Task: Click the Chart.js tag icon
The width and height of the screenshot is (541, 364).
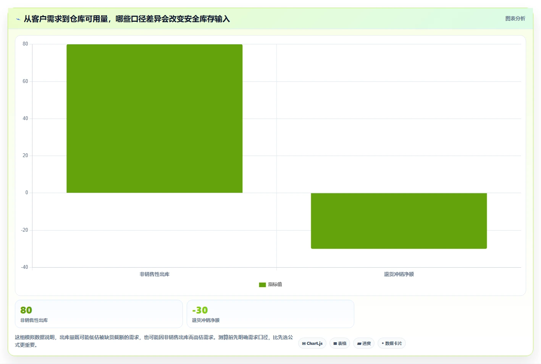Action: (304, 343)
